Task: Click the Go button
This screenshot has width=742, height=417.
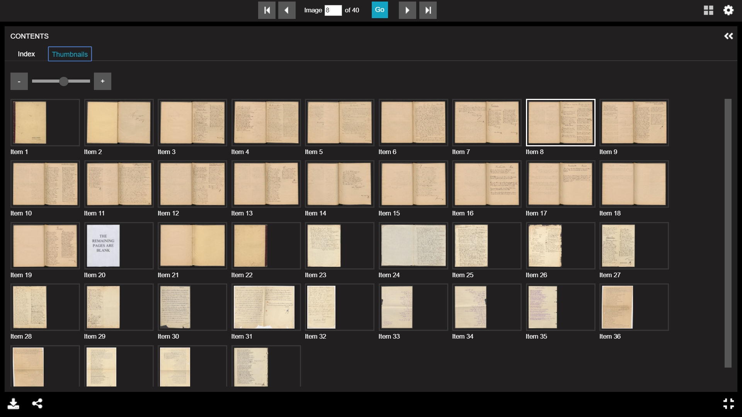Action: coord(380,10)
